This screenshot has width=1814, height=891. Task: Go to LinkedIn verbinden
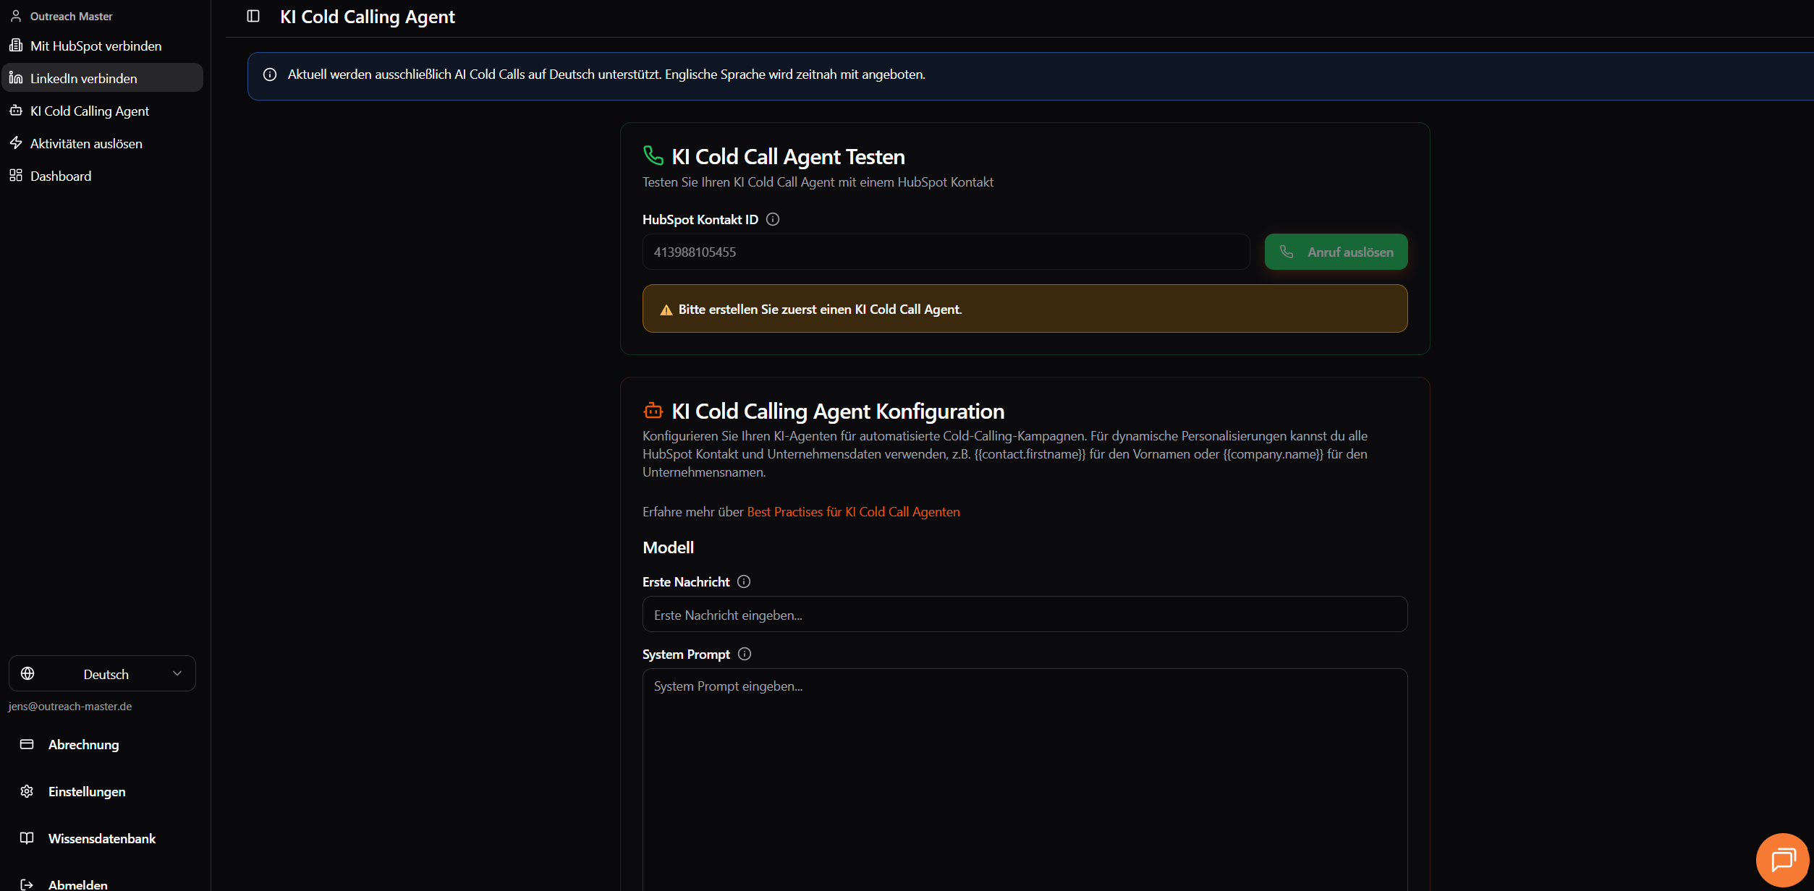point(83,78)
